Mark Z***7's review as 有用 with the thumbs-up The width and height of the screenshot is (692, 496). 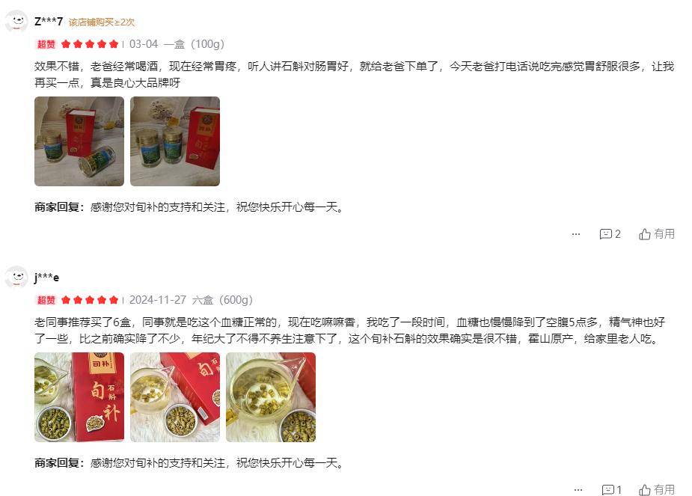pyautogui.click(x=657, y=234)
